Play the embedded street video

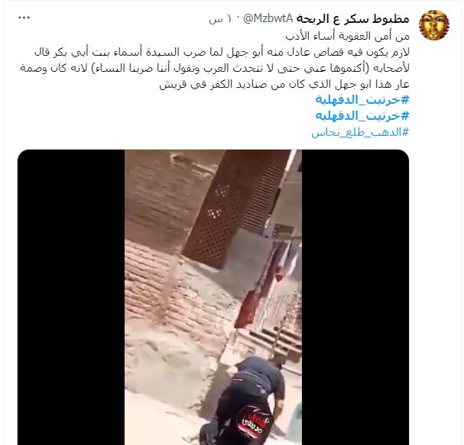(x=213, y=297)
